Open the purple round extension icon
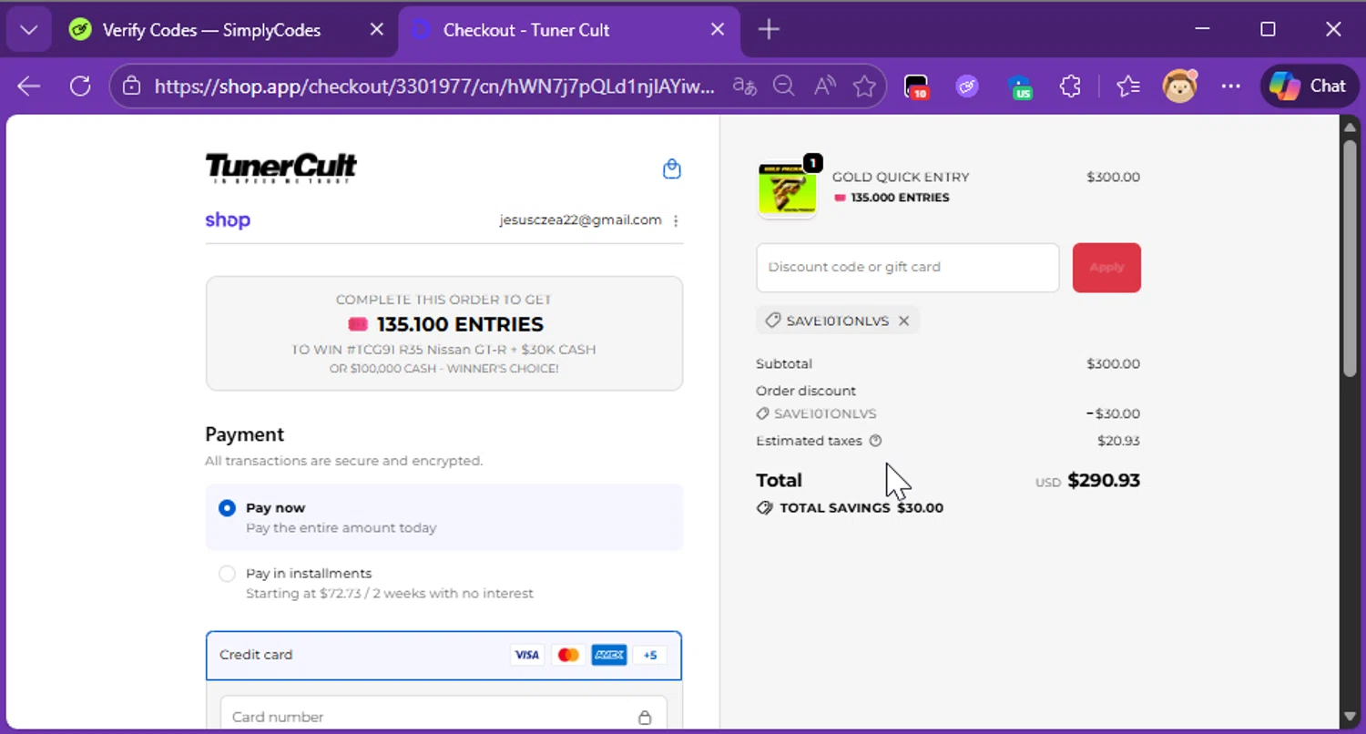1366x734 pixels. (x=967, y=87)
